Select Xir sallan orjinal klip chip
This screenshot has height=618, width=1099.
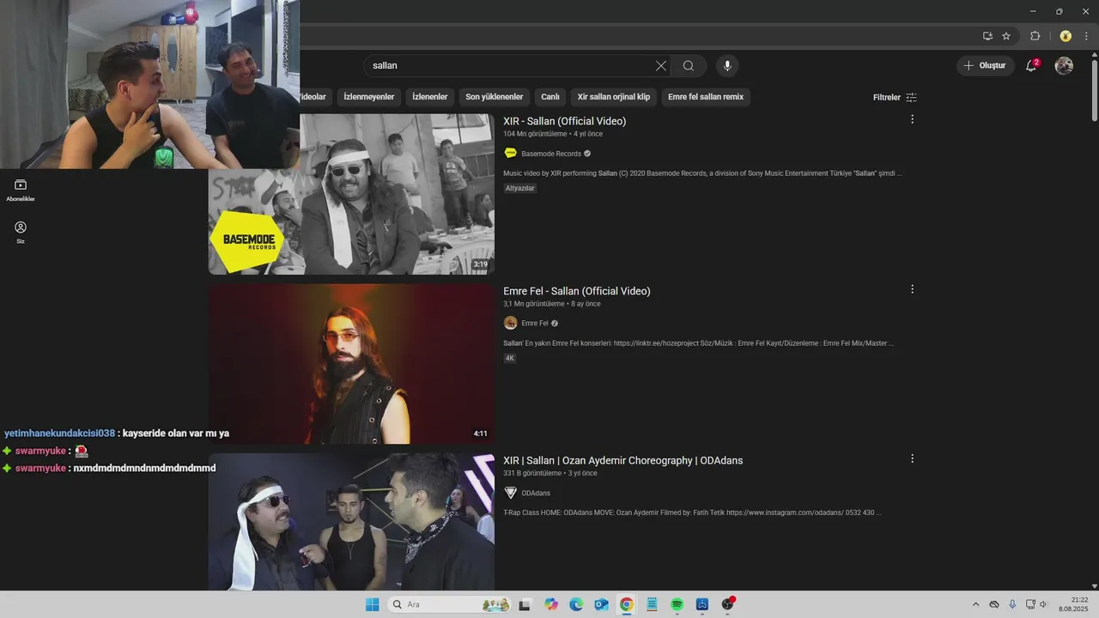614,97
